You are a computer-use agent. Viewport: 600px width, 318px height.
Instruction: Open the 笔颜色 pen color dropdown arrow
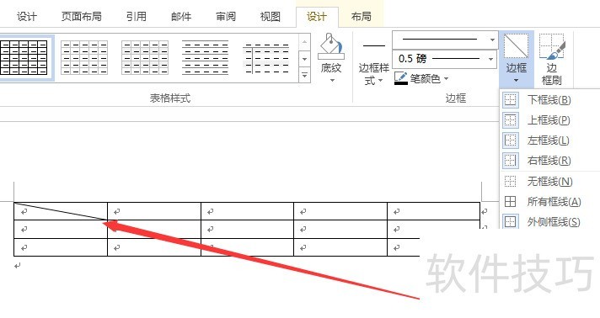coord(446,79)
